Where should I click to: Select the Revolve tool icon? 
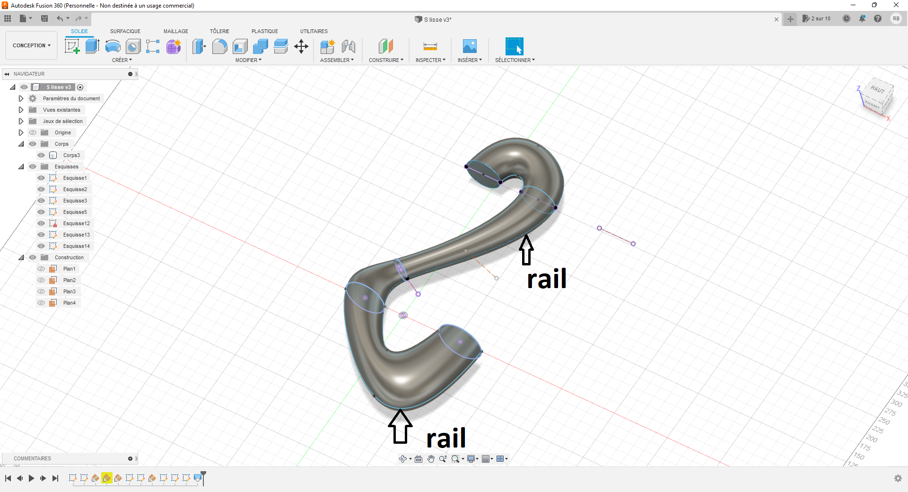(x=113, y=46)
